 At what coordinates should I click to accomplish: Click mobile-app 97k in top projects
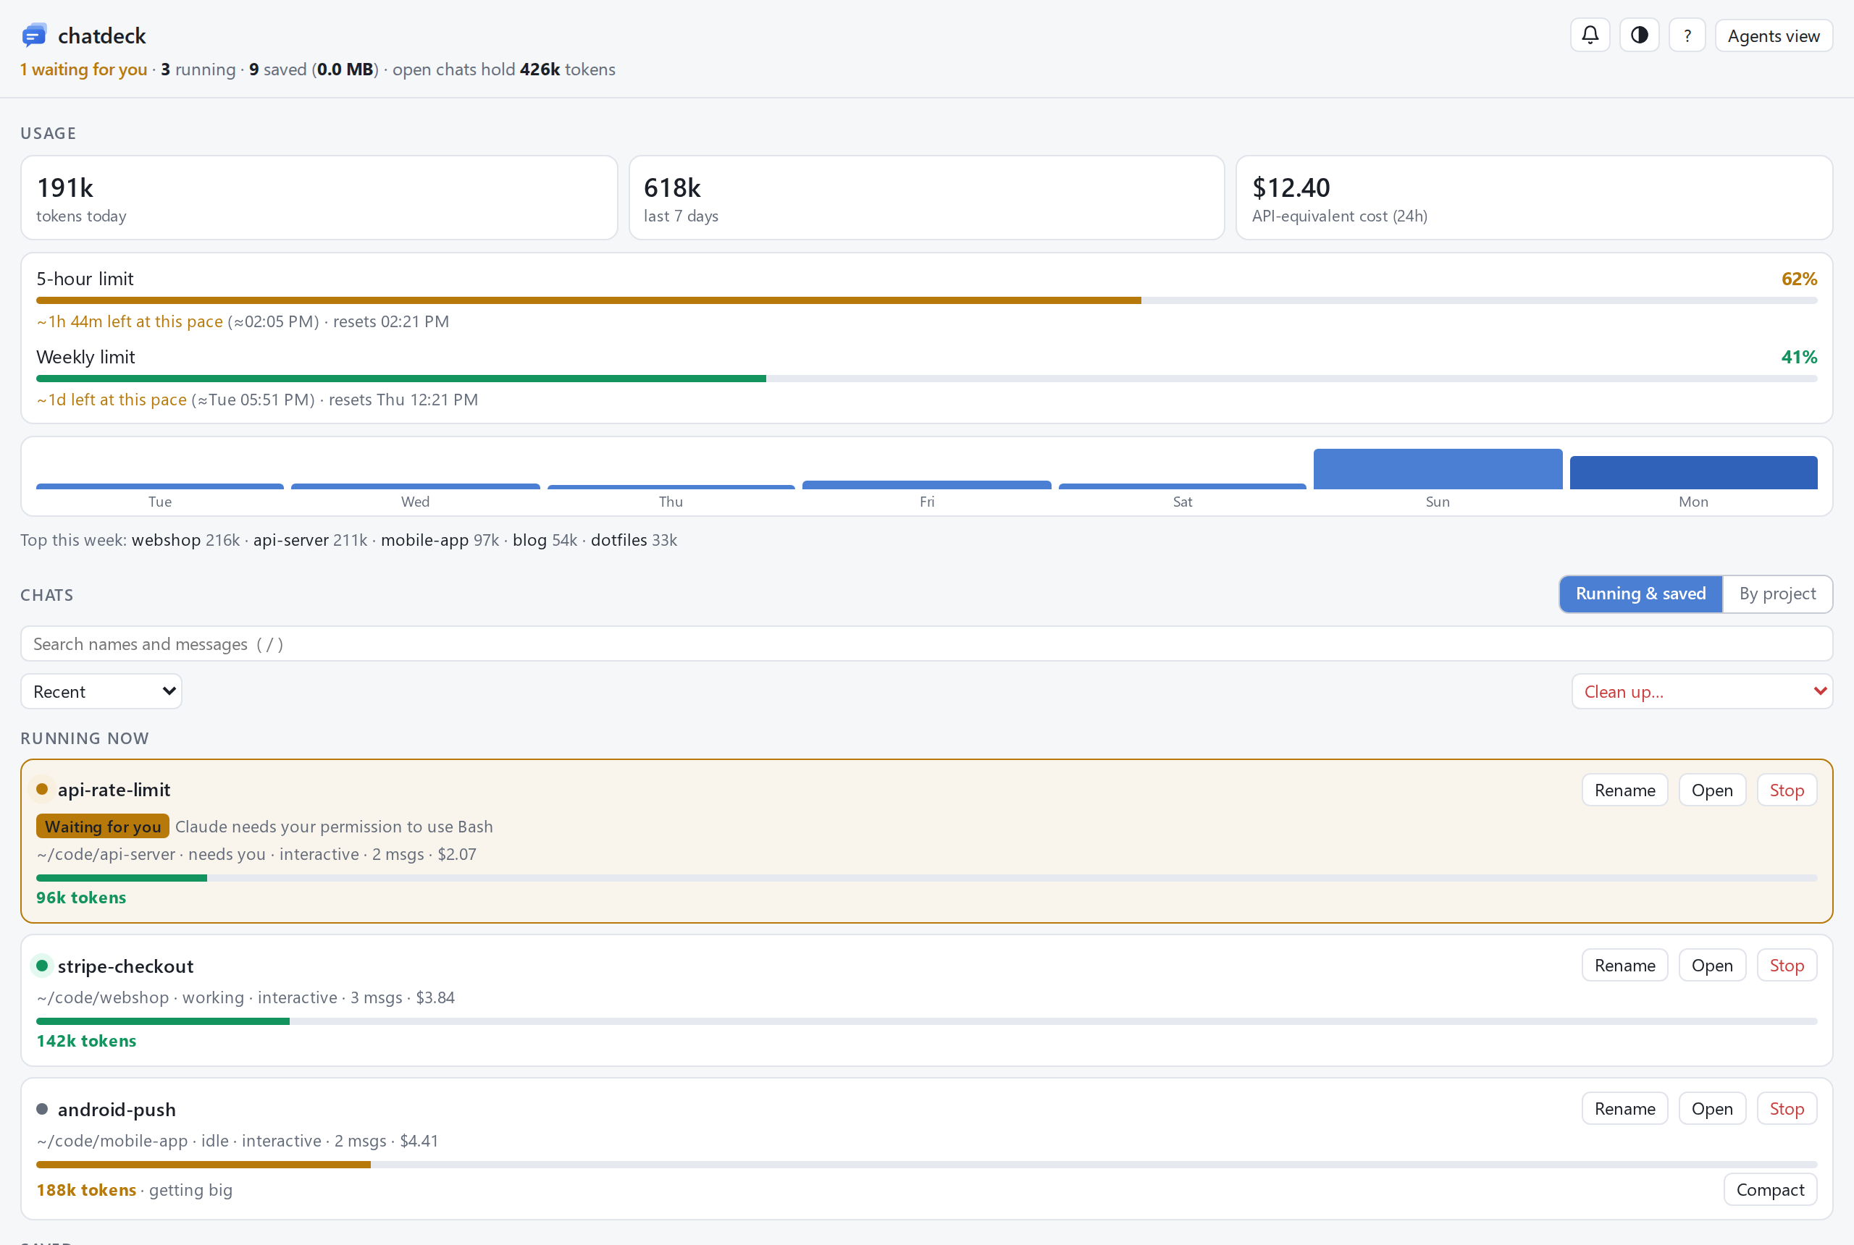pyautogui.click(x=440, y=540)
